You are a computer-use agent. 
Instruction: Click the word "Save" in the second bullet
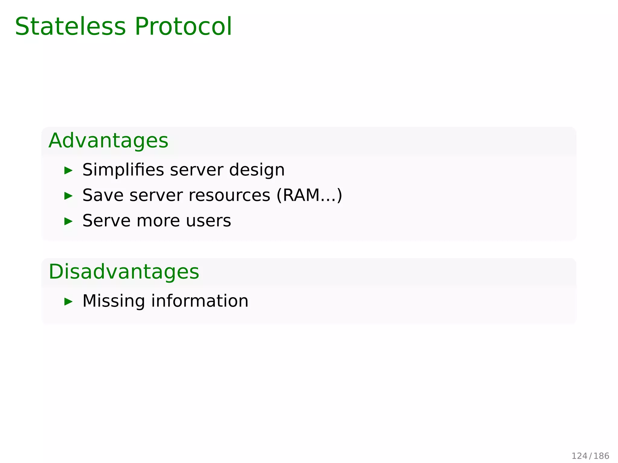(103, 195)
